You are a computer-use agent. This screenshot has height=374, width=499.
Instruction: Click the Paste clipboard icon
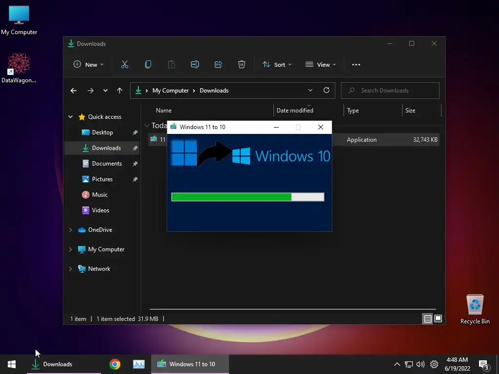[171, 65]
